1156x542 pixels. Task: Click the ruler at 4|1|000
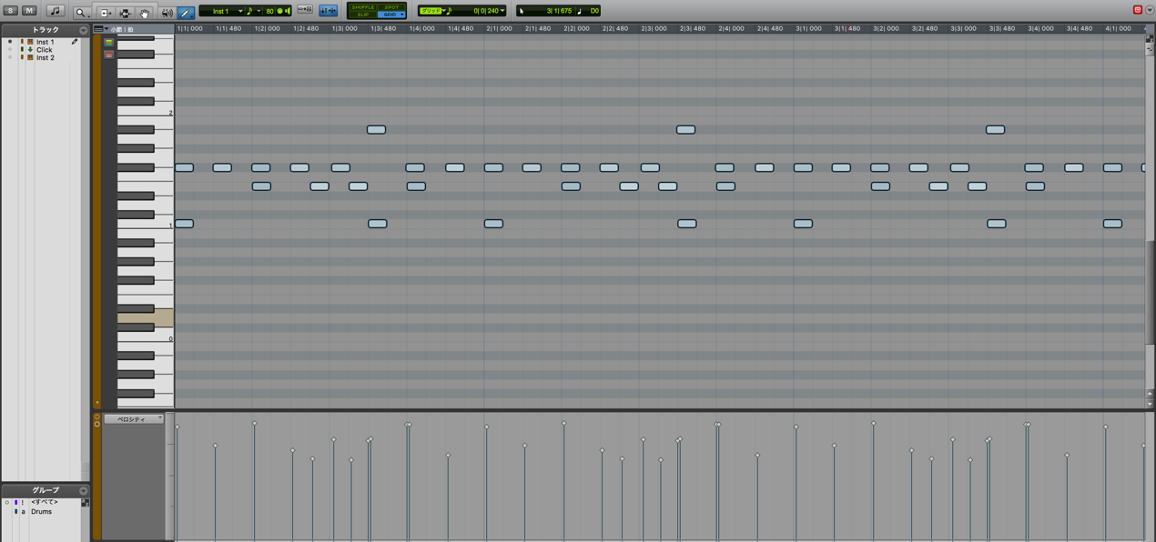point(1118,29)
